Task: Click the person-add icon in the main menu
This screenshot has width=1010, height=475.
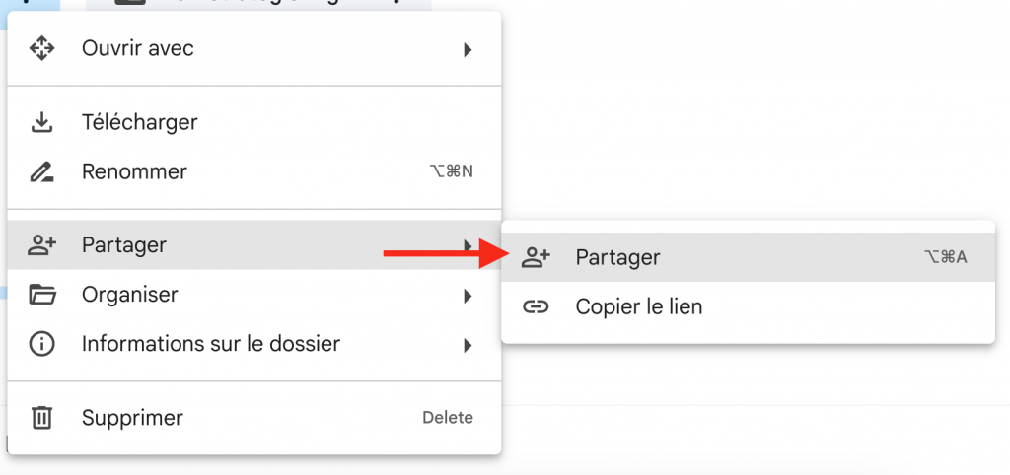Action: tap(41, 245)
